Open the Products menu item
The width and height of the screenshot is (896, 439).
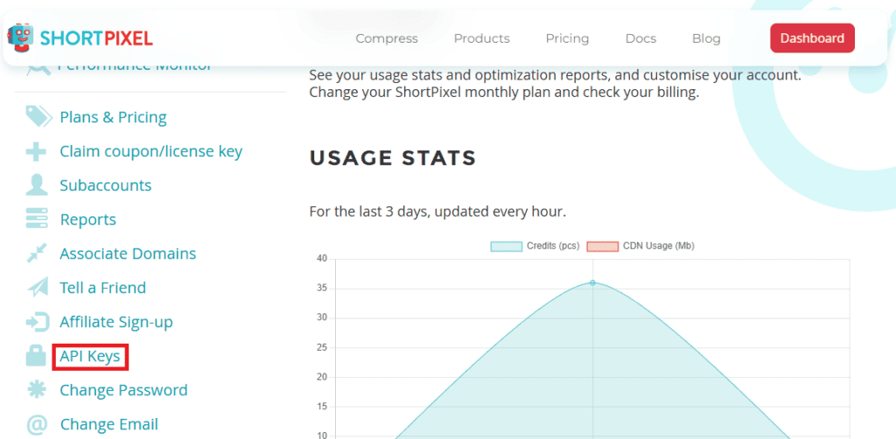pos(481,38)
